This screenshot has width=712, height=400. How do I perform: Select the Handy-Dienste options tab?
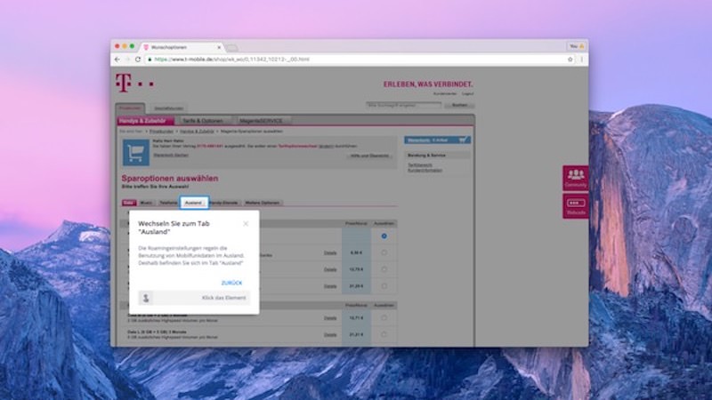point(224,203)
